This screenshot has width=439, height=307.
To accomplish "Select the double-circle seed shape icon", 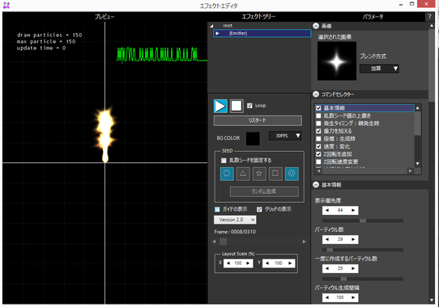I will (x=292, y=174).
